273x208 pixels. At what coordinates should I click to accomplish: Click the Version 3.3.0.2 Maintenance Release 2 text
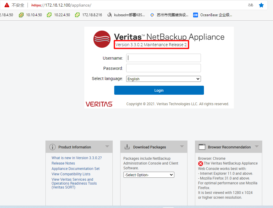pos(151,45)
